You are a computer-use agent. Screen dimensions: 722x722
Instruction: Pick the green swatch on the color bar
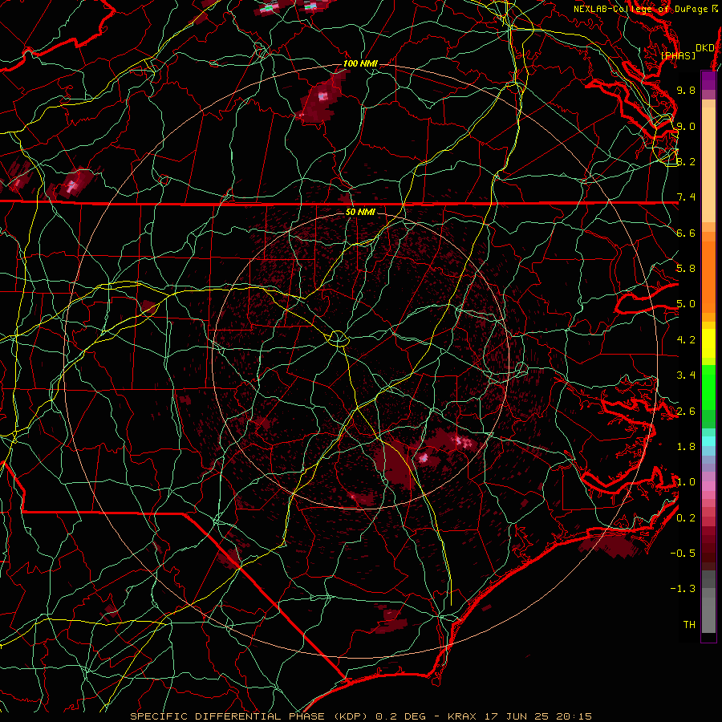pos(708,387)
